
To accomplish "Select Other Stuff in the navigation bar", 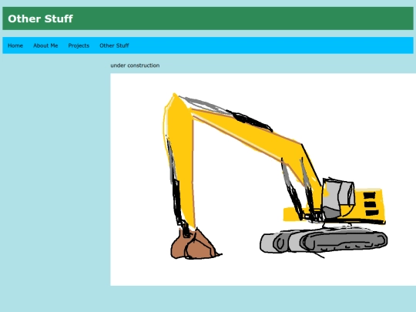I will pyautogui.click(x=114, y=45).
